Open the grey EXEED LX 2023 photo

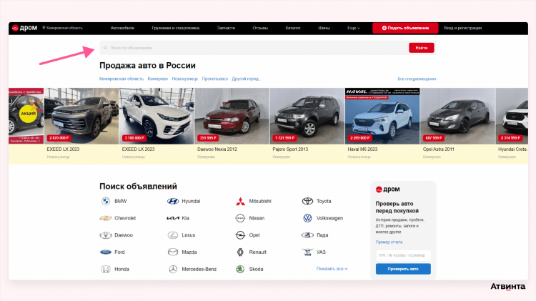pyautogui.click(x=81, y=116)
